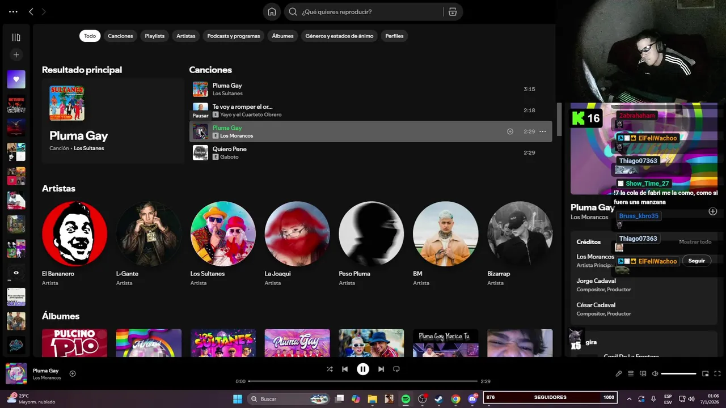Open the three-dots menu at top left
The height and width of the screenshot is (408, 726).
[13, 11]
